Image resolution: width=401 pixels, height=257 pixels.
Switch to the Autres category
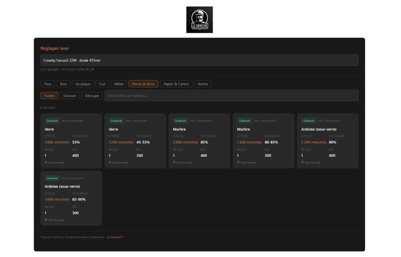tap(203, 84)
